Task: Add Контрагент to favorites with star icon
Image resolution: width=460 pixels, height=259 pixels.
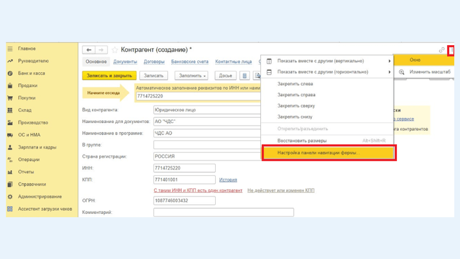Action: click(x=115, y=50)
